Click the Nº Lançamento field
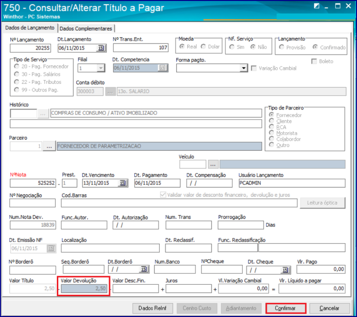This screenshot has width=357, height=317. pyautogui.click(x=30, y=48)
